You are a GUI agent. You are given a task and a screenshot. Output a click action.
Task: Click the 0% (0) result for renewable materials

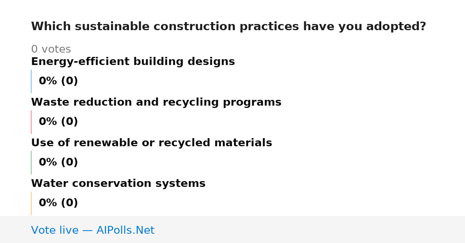pos(59,163)
